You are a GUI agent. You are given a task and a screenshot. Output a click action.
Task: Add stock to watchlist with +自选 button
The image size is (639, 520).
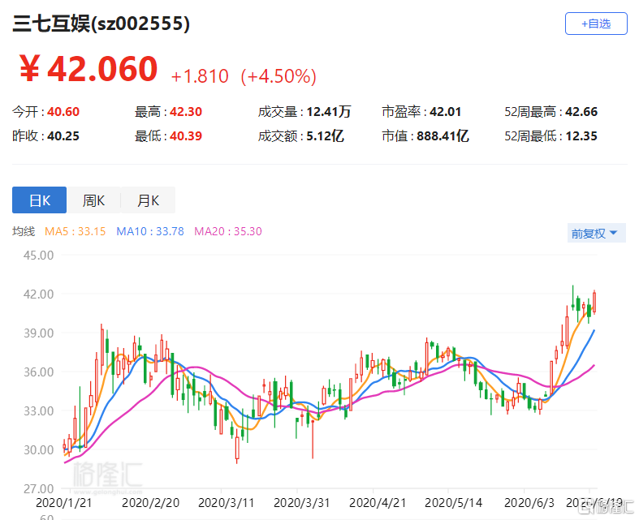[x=596, y=24]
